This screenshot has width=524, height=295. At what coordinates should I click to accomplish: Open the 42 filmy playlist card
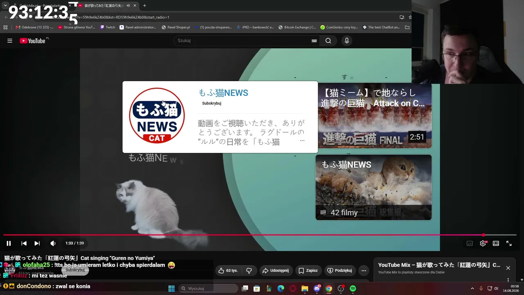[x=373, y=187]
